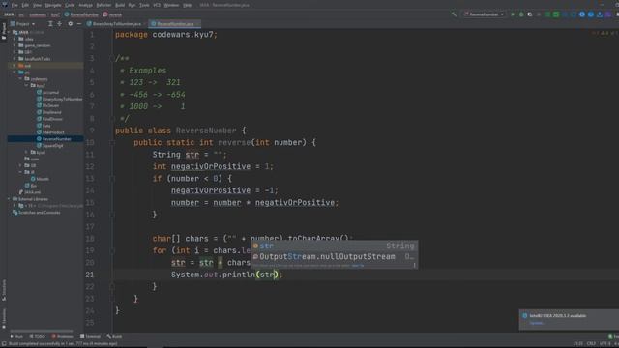
Task: Click the Build Project hammer icon
Action: [x=454, y=14]
